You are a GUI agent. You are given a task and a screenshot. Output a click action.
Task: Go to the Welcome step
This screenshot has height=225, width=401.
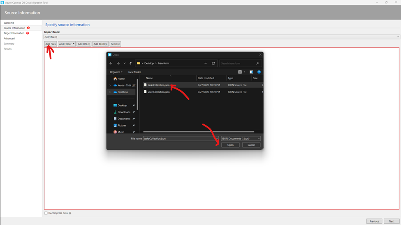pyautogui.click(x=9, y=23)
